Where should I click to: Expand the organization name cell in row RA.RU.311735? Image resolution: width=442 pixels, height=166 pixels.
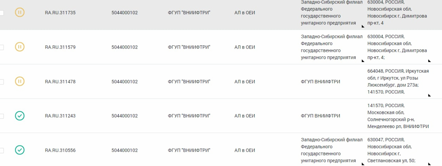click(x=363, y=26)
